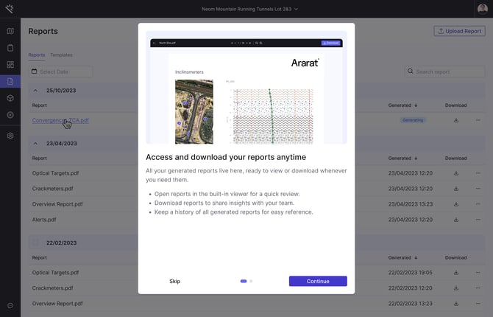Open more options for Crackmeters.pdf 23/04/2023 row
The width and height of the screenshot is (493, 317).
pos(478,189)
